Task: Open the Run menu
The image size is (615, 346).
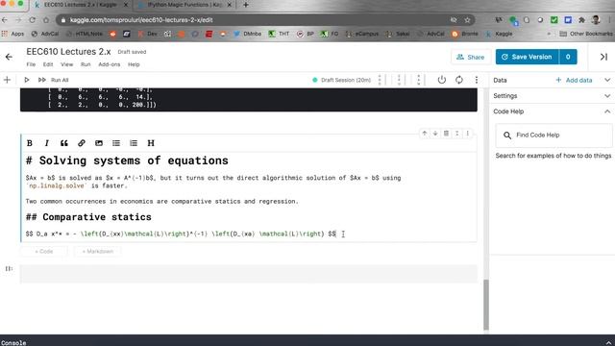Action: [86, 64]
